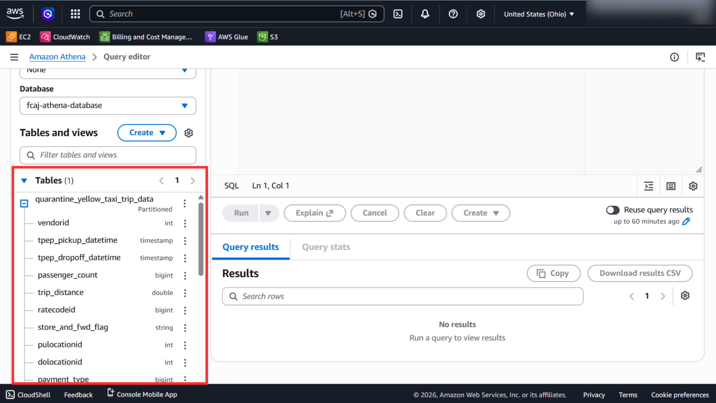Open the Amazon Q icon in top bar

click(48, 14)
